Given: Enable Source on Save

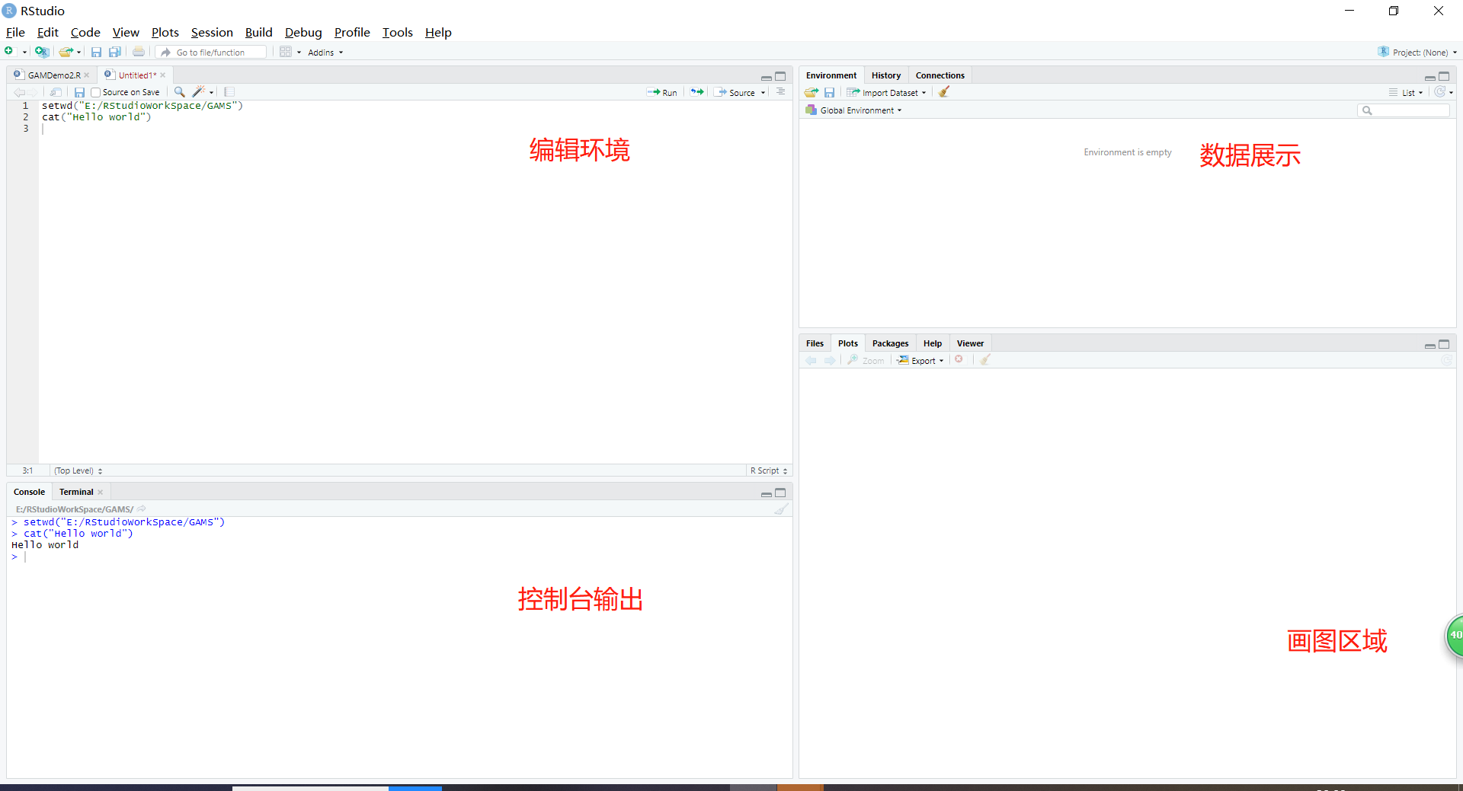Looking at the screenshot, I should coord(95,92).
